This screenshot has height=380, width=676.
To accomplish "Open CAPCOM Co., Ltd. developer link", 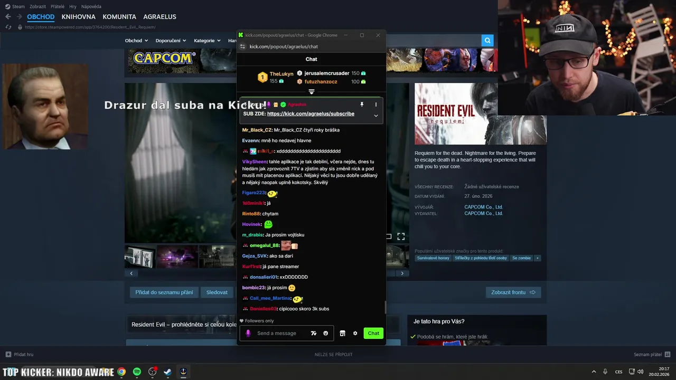I will 483,207.
